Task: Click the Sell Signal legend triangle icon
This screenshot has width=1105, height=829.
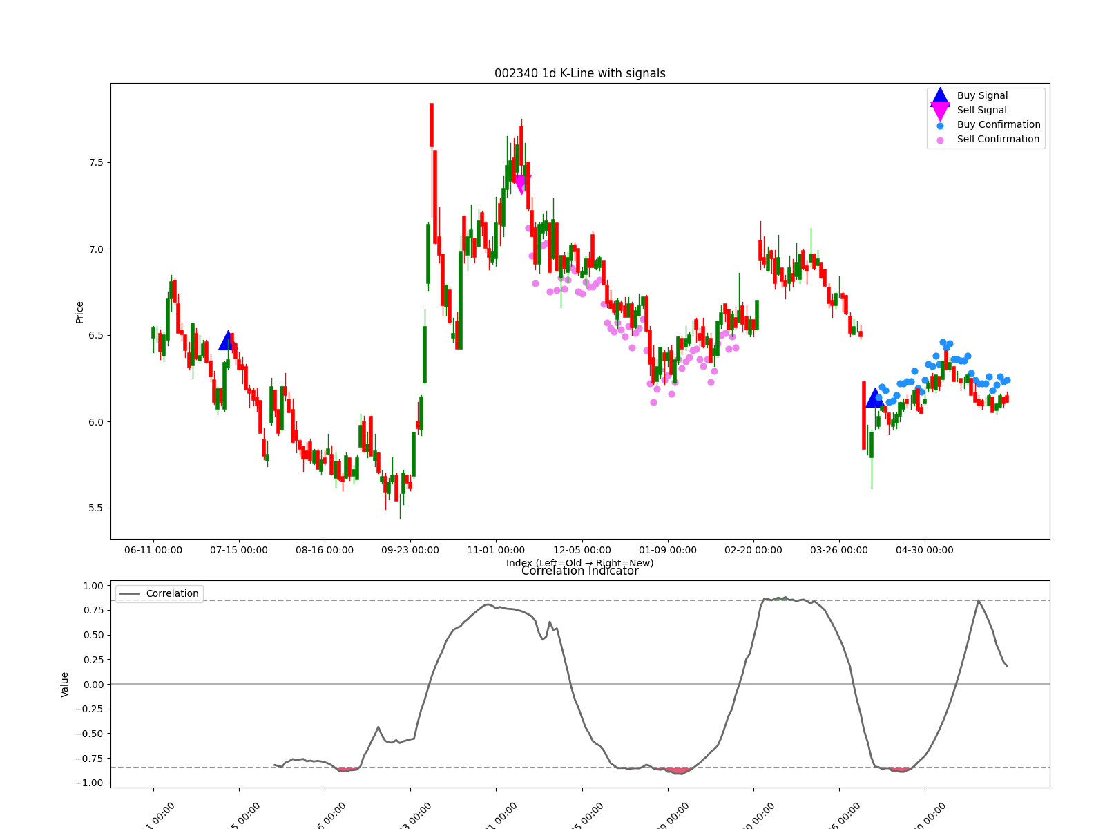Action: pos(940,111)
